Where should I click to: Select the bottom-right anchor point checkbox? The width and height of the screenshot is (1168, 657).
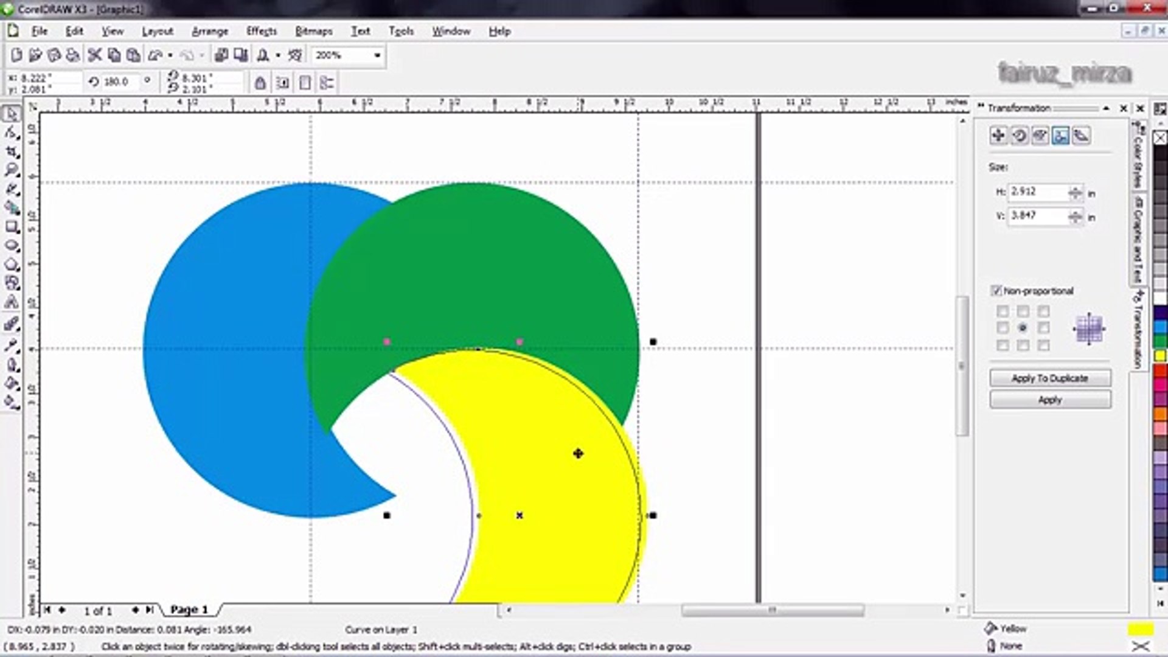click(x=1044, y=346)
